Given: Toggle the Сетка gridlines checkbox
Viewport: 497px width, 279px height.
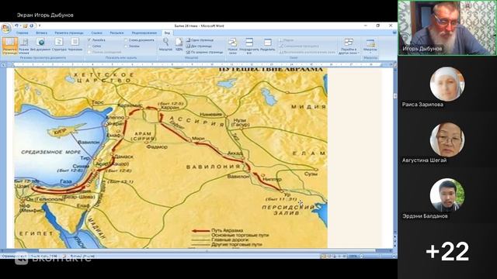Looking at the screenshot, I should tap(95, 46).
